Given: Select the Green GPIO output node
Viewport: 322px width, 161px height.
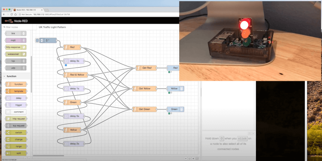Looking at the screenshot, I should (175, 109).
